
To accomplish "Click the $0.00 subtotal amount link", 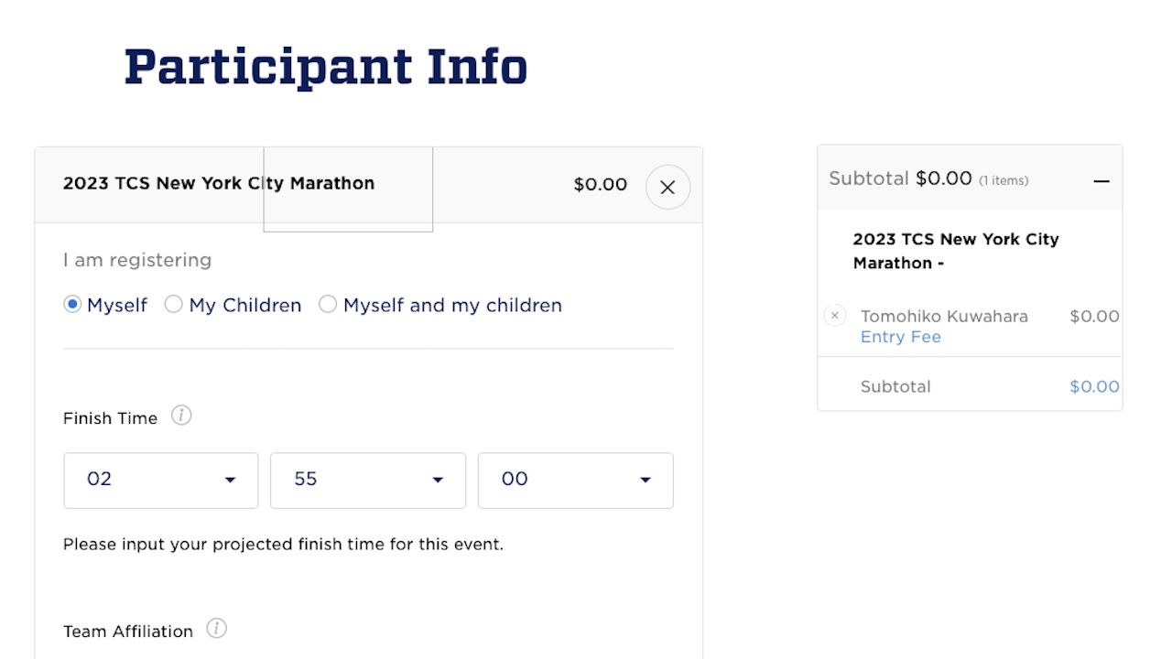I will (x=1094, y=386).
